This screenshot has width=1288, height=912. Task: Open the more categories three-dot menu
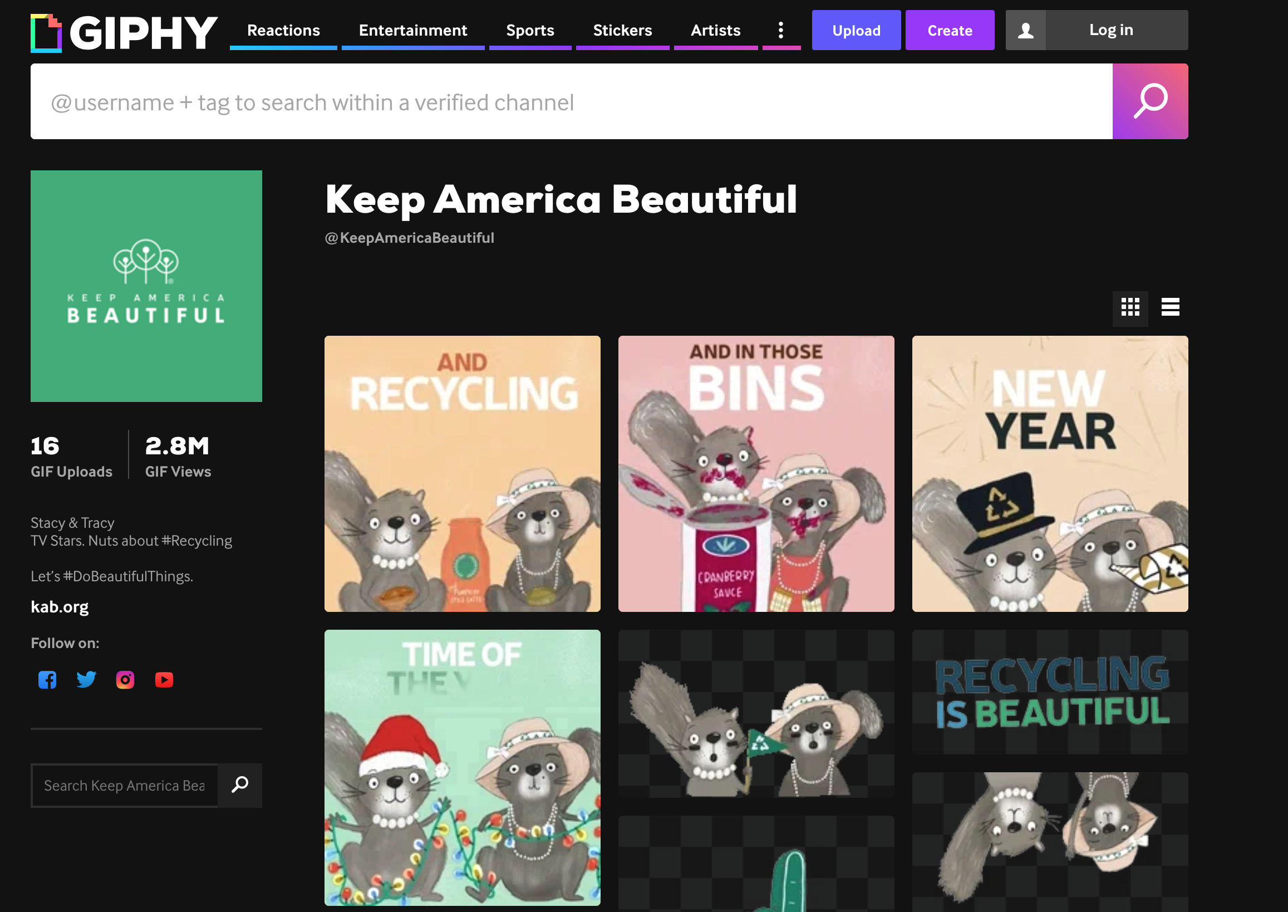pyautogui.click(x=781, y=30)
